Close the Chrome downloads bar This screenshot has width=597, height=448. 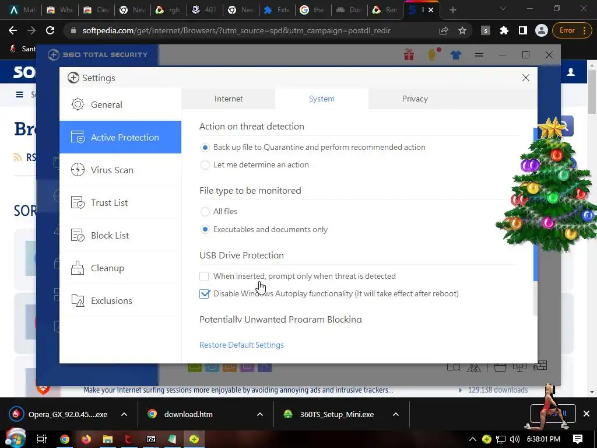coord(587,414)
